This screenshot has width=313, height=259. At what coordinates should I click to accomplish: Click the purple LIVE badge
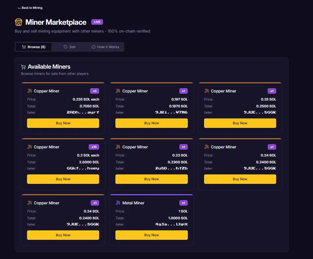pos(97,22)
